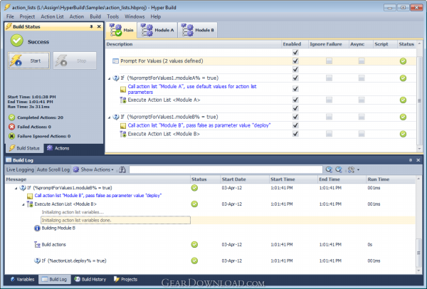Toggle Async for Execute Action List Module B
427x289 pixels.
362,134
